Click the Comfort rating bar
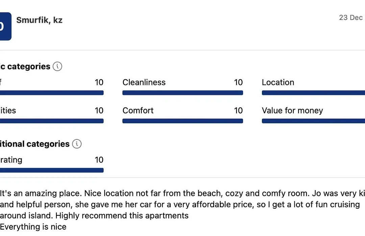The height and width of the screenshot is (236, 365). pyautogui.click(x=183, y=121)
